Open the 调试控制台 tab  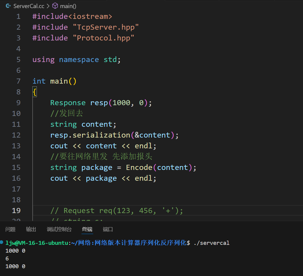click(x=59, y=229)
